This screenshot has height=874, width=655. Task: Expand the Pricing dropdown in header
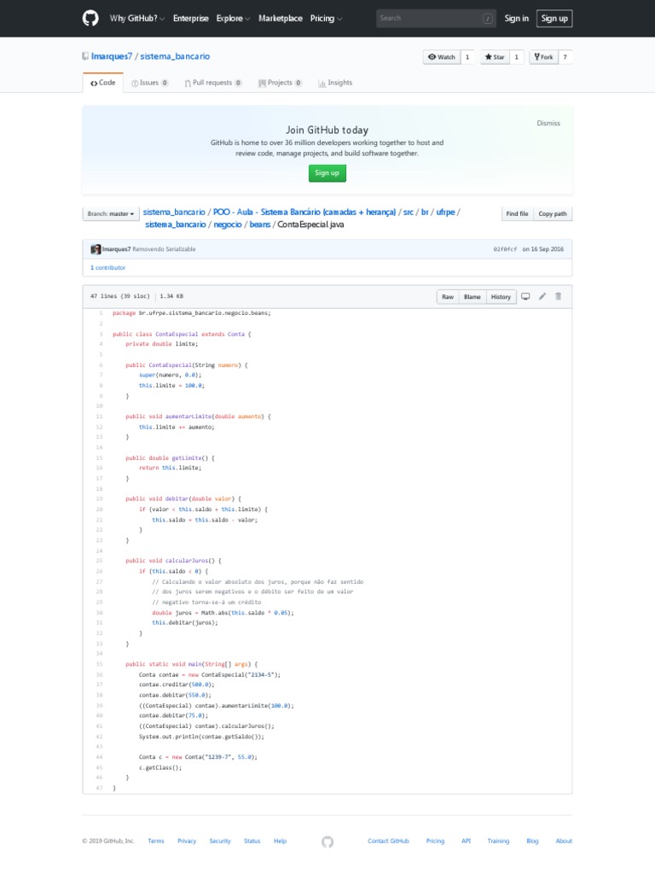tap(327, 19)
